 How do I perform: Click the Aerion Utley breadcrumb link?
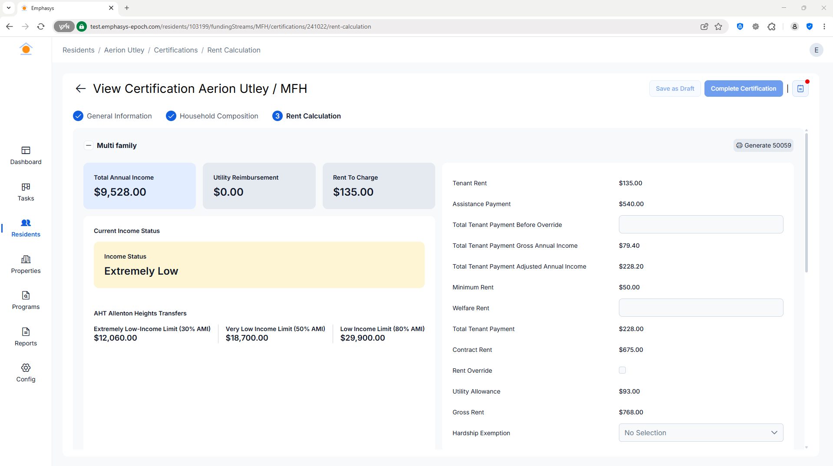tap(124, 50)
